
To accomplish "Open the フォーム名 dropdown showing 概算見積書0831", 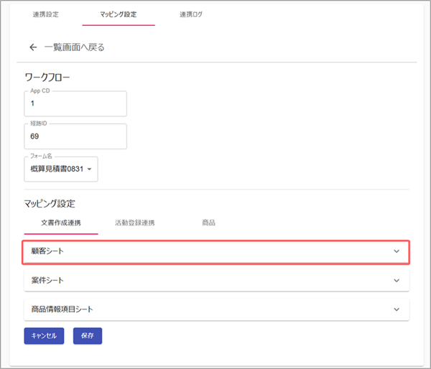I will coord(57,169).
